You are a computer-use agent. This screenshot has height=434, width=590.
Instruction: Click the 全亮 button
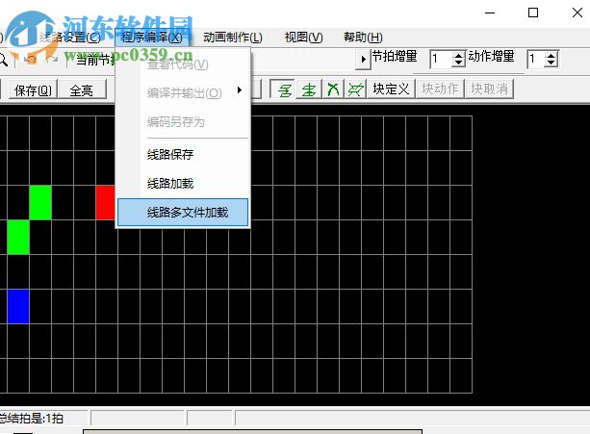82,89
